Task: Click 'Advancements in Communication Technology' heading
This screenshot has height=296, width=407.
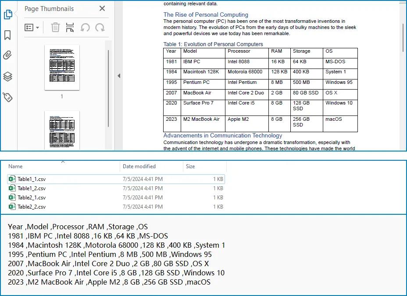Action: 222,135
